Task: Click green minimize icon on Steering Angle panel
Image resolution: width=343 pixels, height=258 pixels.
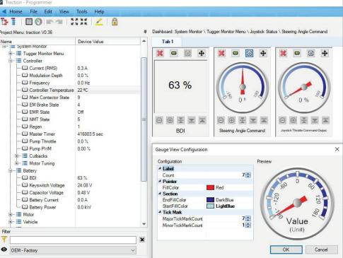Action: tap(236, 53)
